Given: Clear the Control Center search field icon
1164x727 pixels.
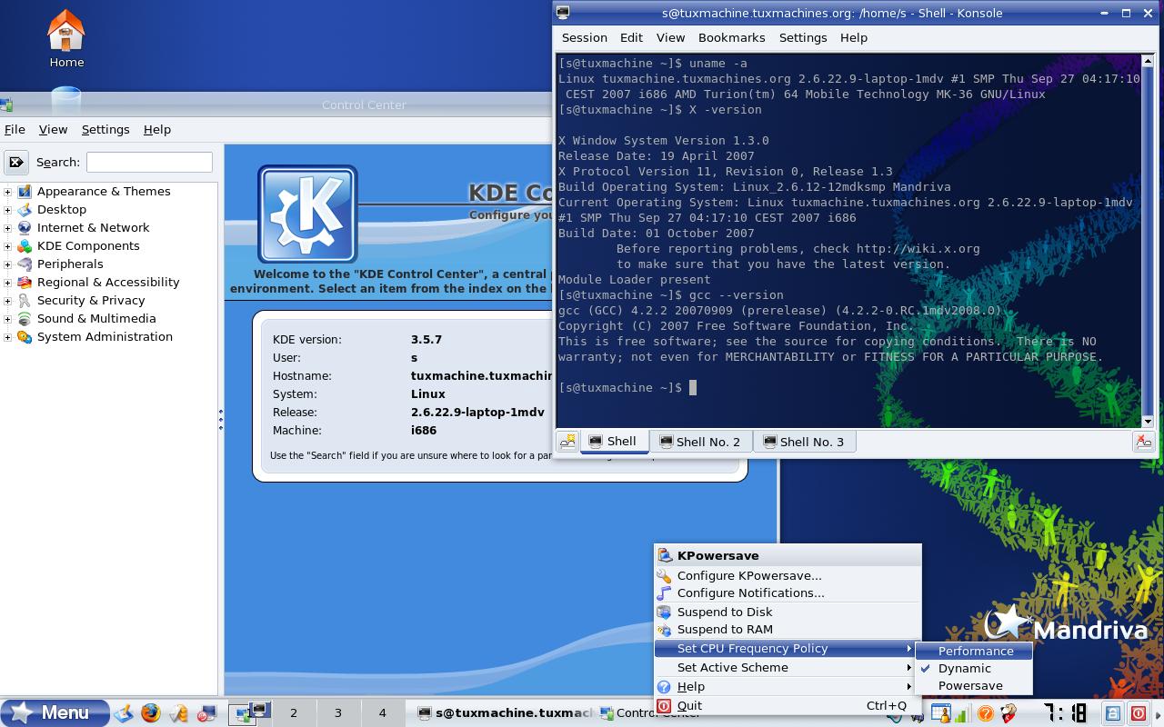Looking at the screenshot, I should pyautogui.click(x=16, y=163).
